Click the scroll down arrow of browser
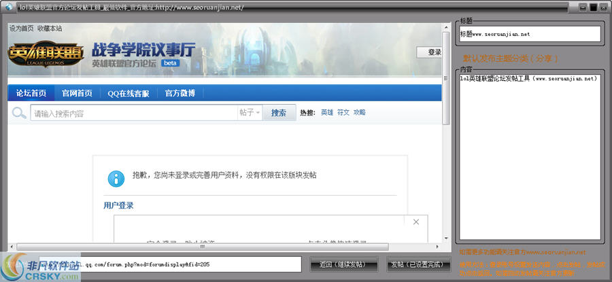Image resolution: width=612 pixels, height=282 pixels. pos(445,238)
